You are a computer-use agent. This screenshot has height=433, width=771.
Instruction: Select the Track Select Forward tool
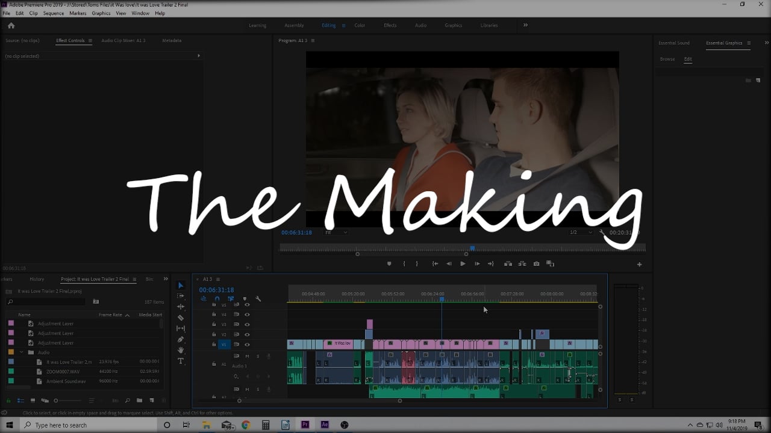(181, 296)
